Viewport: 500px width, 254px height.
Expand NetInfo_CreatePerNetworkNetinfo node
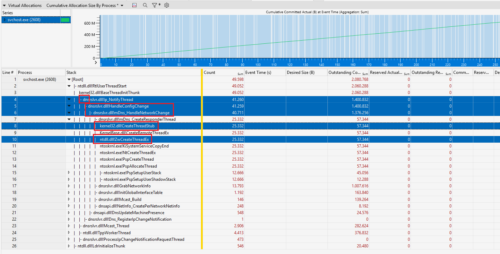[x=69, y=206]
